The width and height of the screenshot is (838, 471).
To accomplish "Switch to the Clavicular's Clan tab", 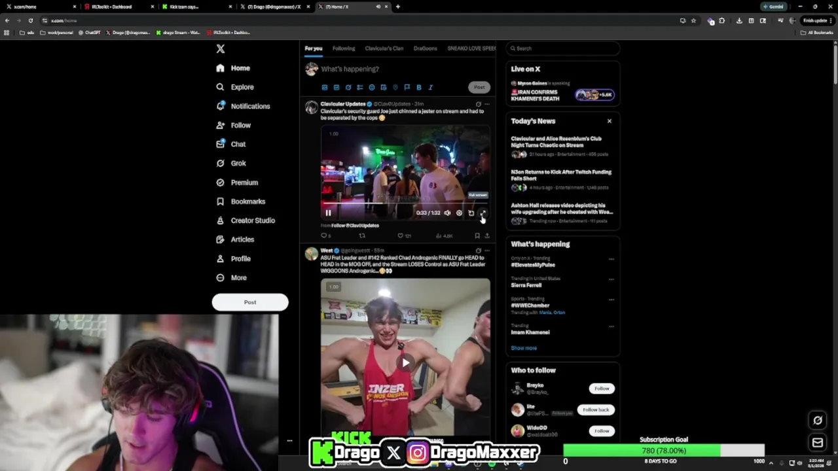I will [x=384, y=48].
